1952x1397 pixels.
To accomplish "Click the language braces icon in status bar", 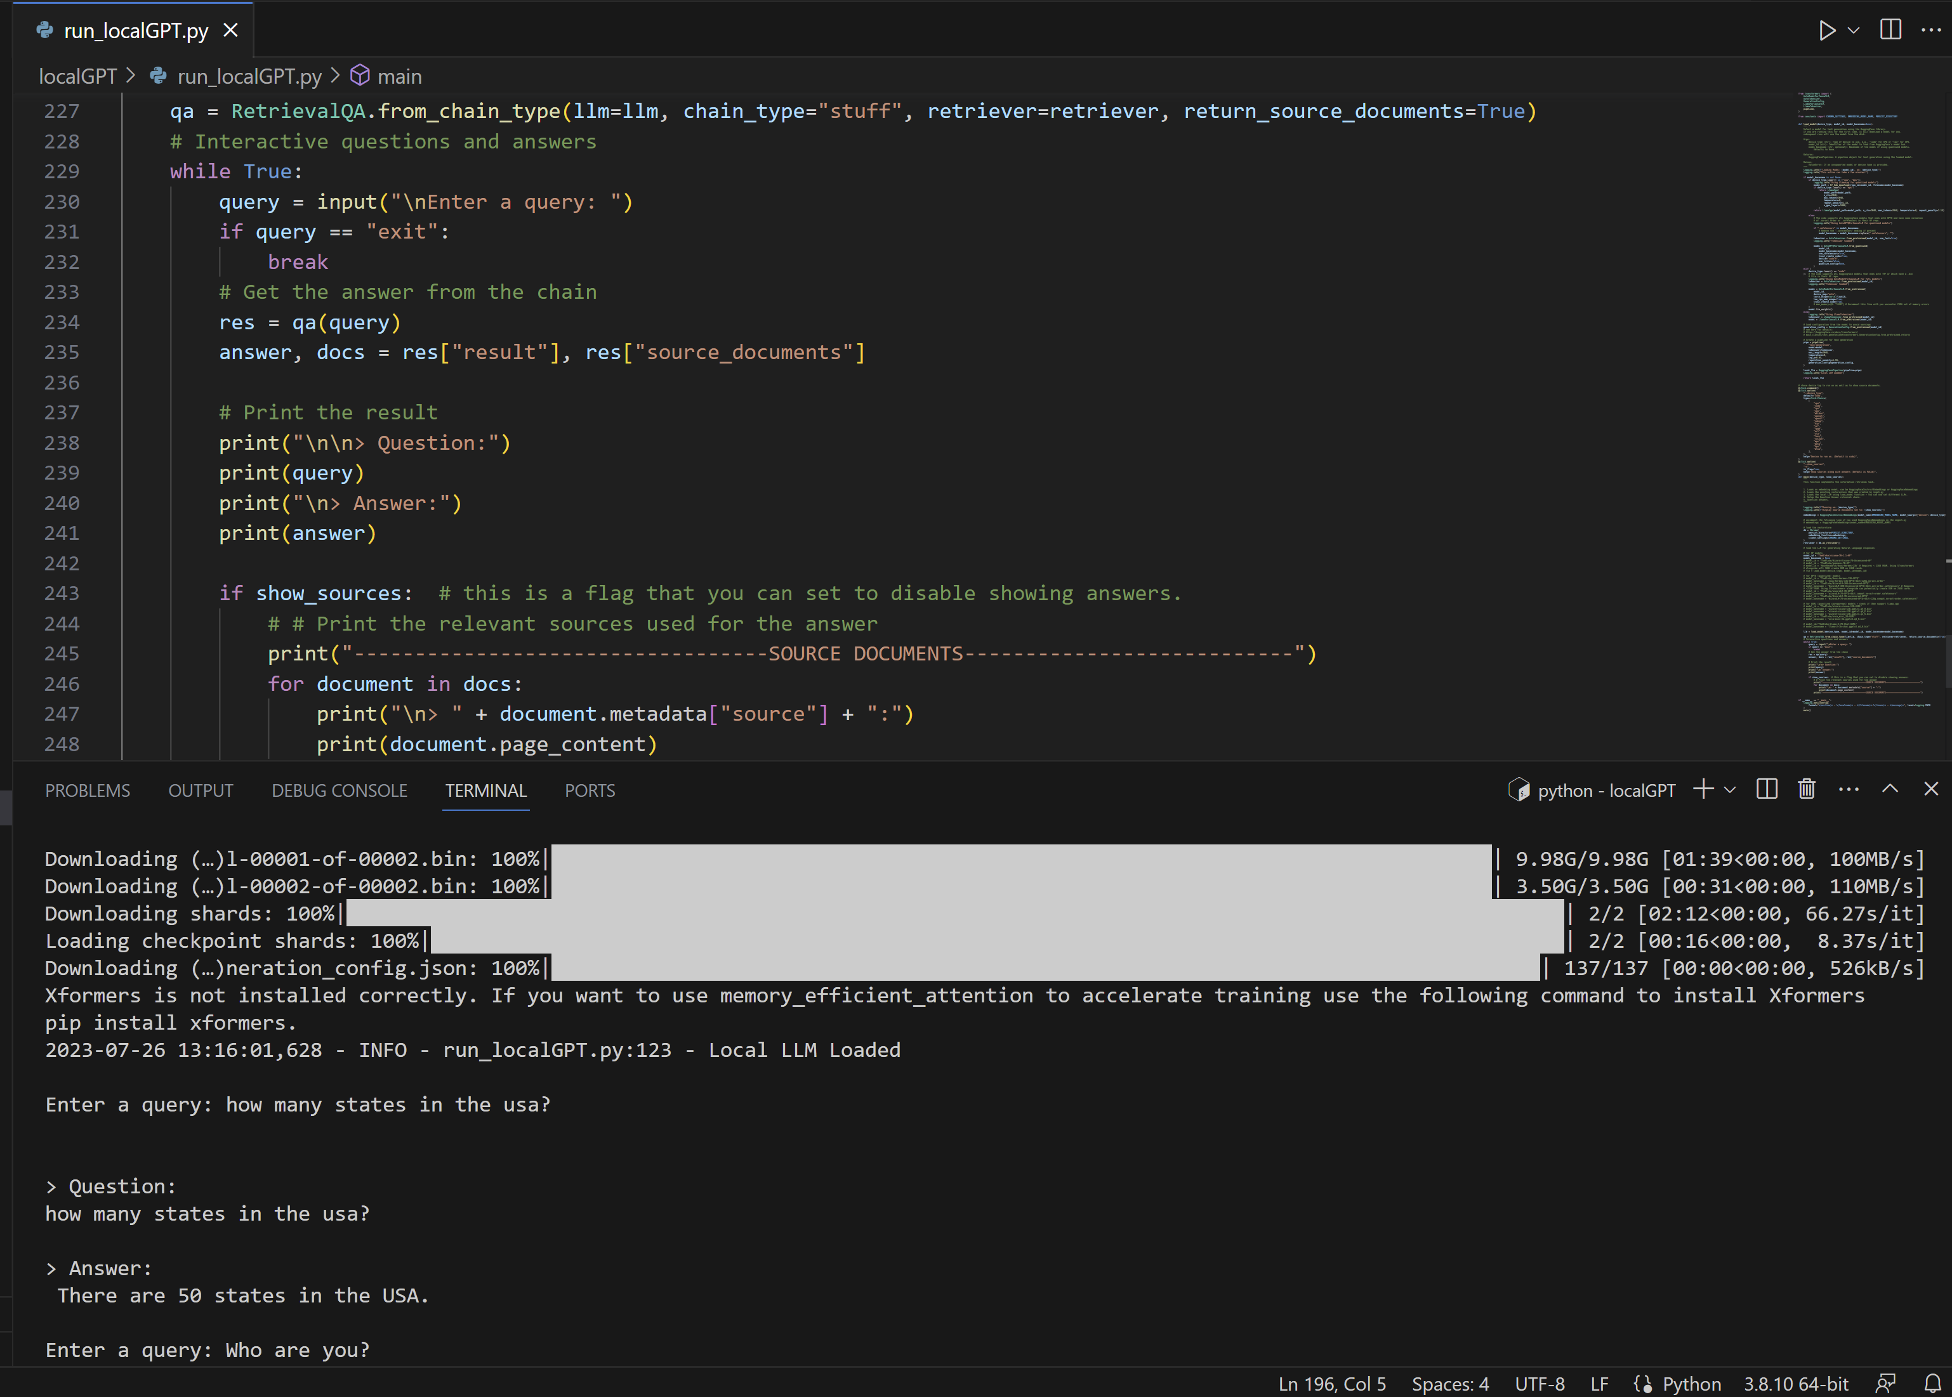I will [x=1642, y=1383].
